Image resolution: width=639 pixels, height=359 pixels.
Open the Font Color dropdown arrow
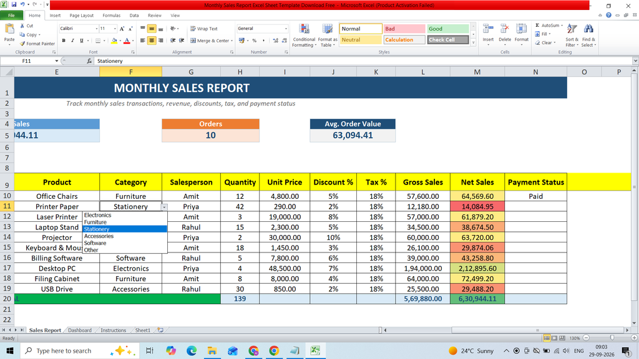click(x=132, y=41)
